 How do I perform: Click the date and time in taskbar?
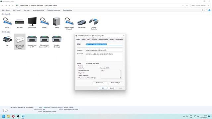[x=204, y=116]
